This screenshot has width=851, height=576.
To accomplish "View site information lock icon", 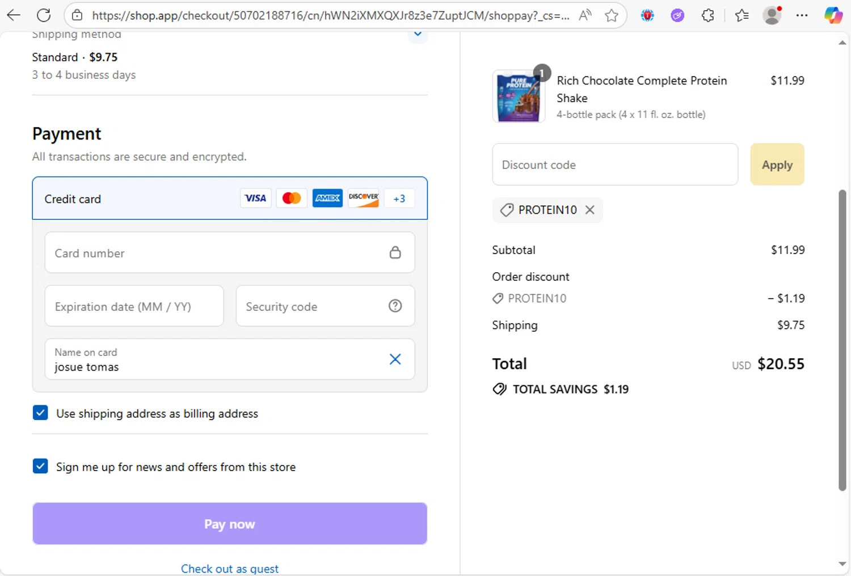I will click(77, 15).
